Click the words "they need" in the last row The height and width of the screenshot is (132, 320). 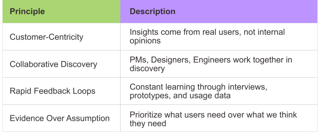coord(148,123)
